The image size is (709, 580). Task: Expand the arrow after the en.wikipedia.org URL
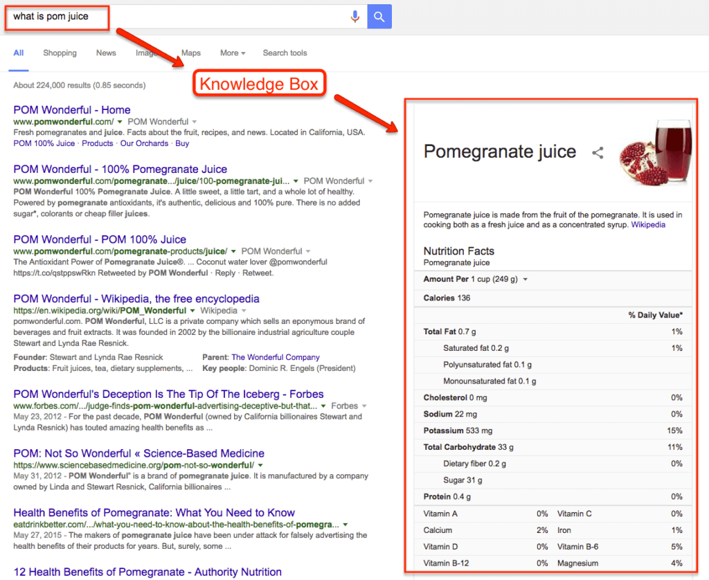tap(192, 311)
